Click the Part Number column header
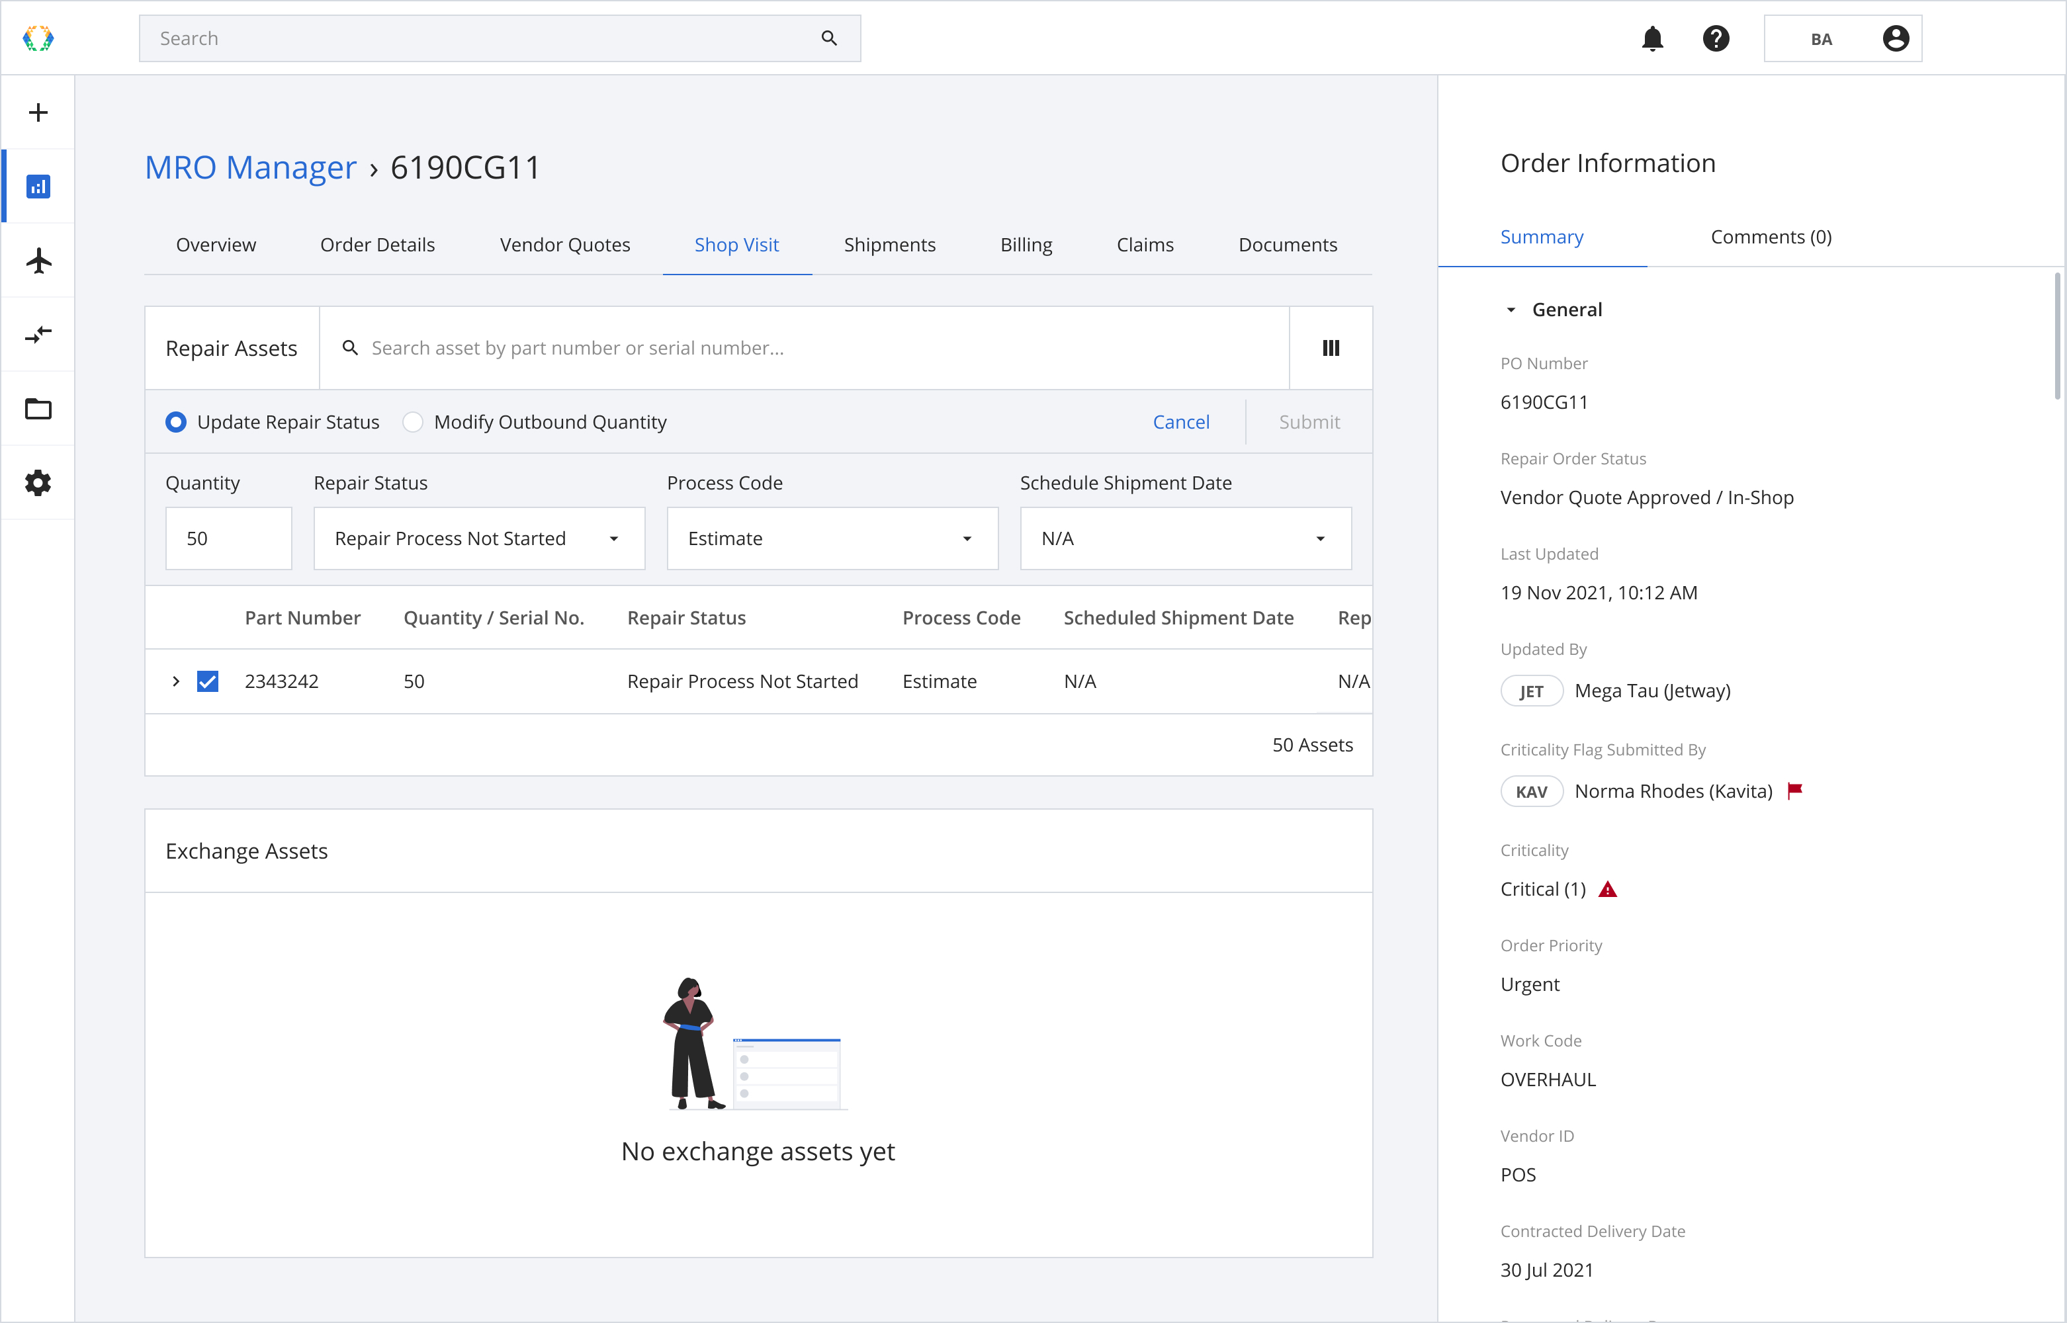2067x1323 pixels. (x=302, y=618)
